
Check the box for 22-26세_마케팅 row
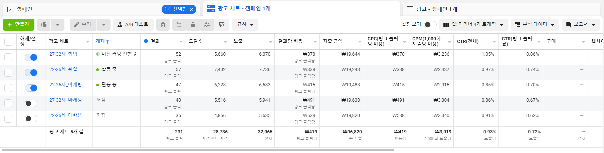8,88
